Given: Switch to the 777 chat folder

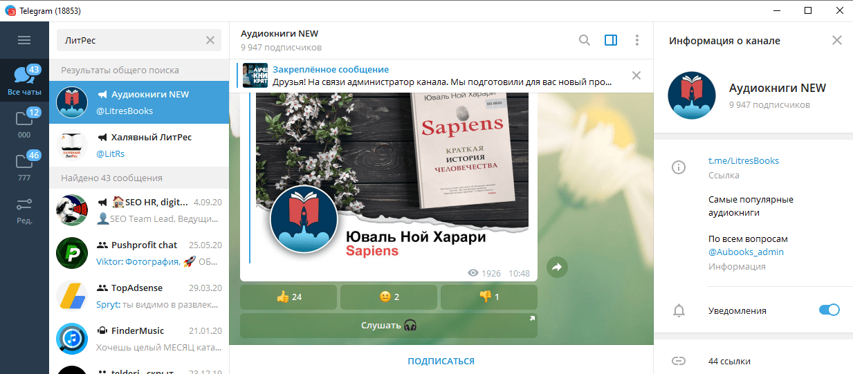Looking at the screenshot, I should pyautogui.click(x=24, y=166).
